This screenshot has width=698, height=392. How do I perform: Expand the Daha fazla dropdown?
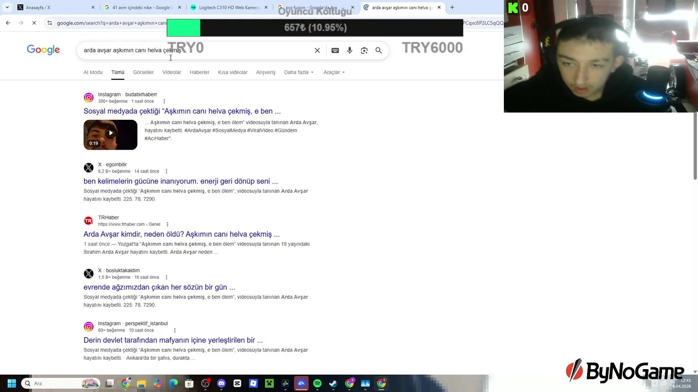coord(299,72)
